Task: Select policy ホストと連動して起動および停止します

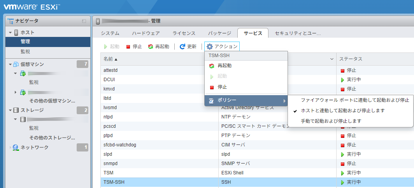Action: 351,110
